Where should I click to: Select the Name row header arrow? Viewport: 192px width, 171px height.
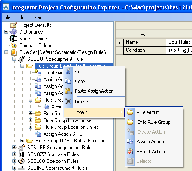[x=119, y=43]
